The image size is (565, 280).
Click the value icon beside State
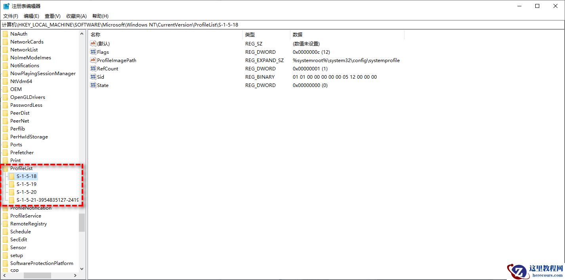coord(93,85)
